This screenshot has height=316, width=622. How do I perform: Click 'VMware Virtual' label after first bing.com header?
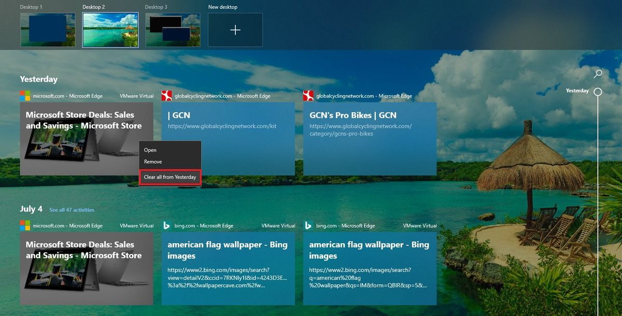278,225
